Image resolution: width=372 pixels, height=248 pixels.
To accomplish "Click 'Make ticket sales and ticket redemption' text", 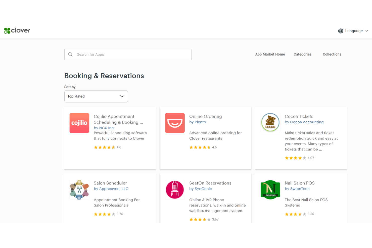I will click(x=311, y=141).
